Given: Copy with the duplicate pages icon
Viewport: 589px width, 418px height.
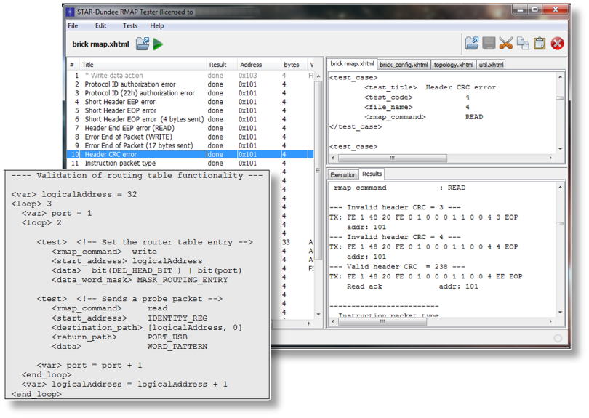Looking at the screenshot, I should tap(523, 43).
